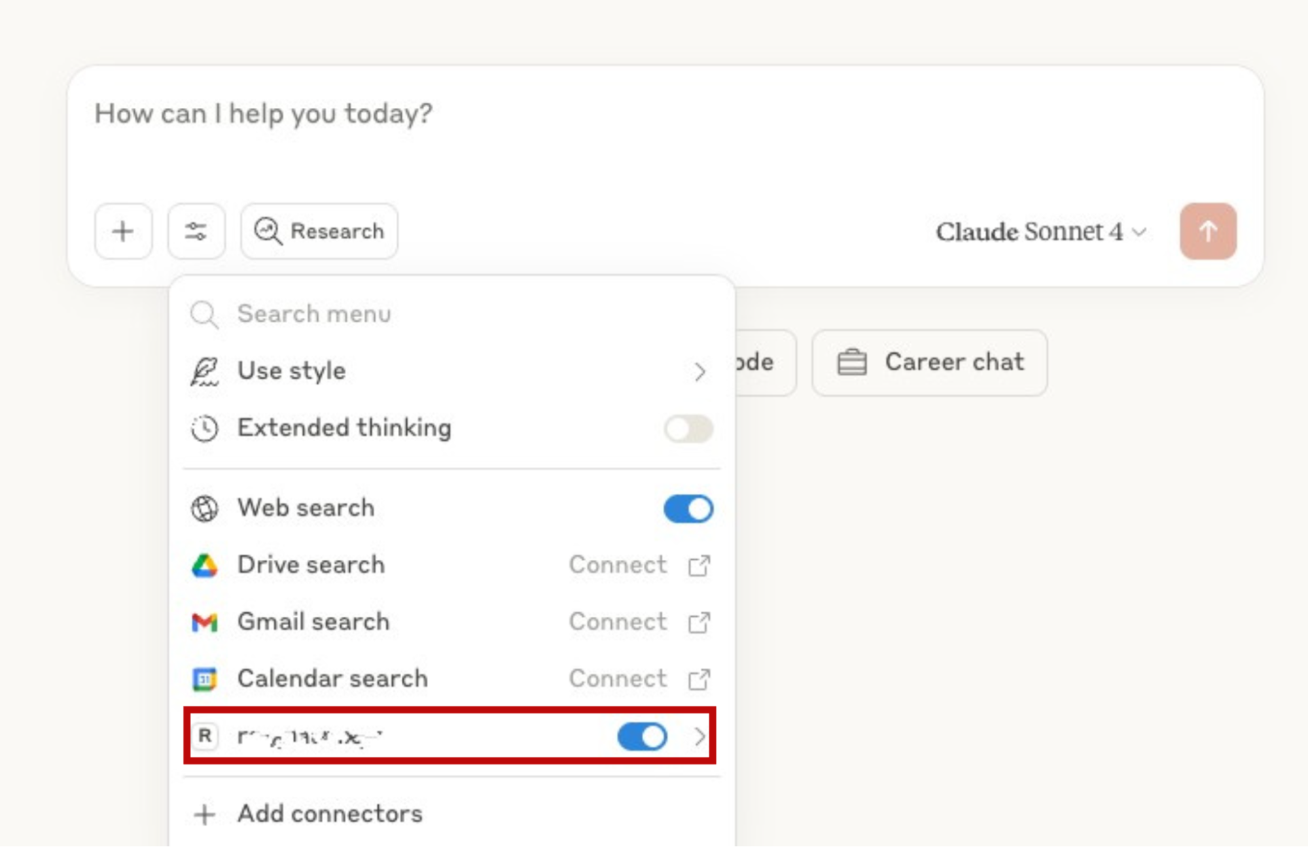Select Add connectors menu item
This screenshot has width=1308, height=847.
click(330, 814)
